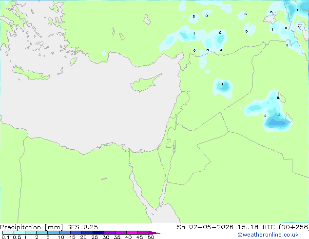Select the 5–10 mm legend color swatch
Image resolution: width=309 pixels, height=239 pixels.
(x=53, y=233)
